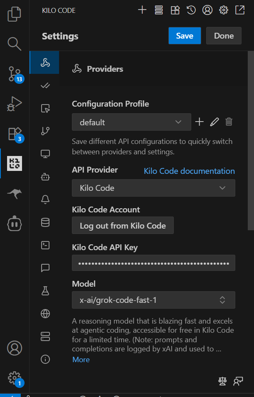This screenshot has width=254, height=397.
Task: Click inside the Kilo Code API Key field
Action: [153, 263]
